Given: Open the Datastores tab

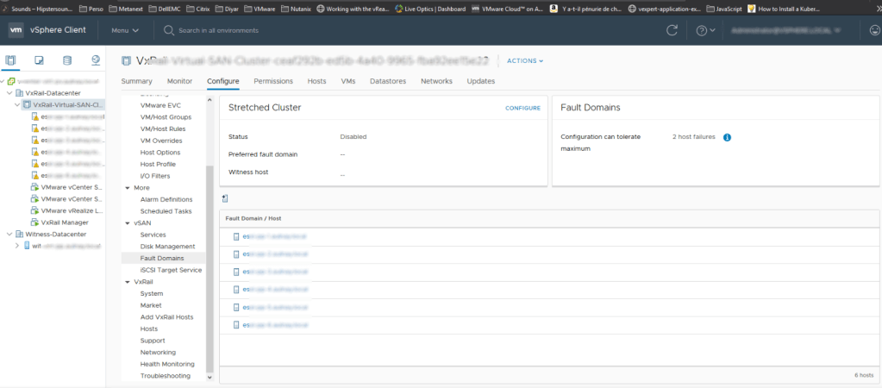Looking at the screenshot, I should pyautogui.click(x=387, y=81).
